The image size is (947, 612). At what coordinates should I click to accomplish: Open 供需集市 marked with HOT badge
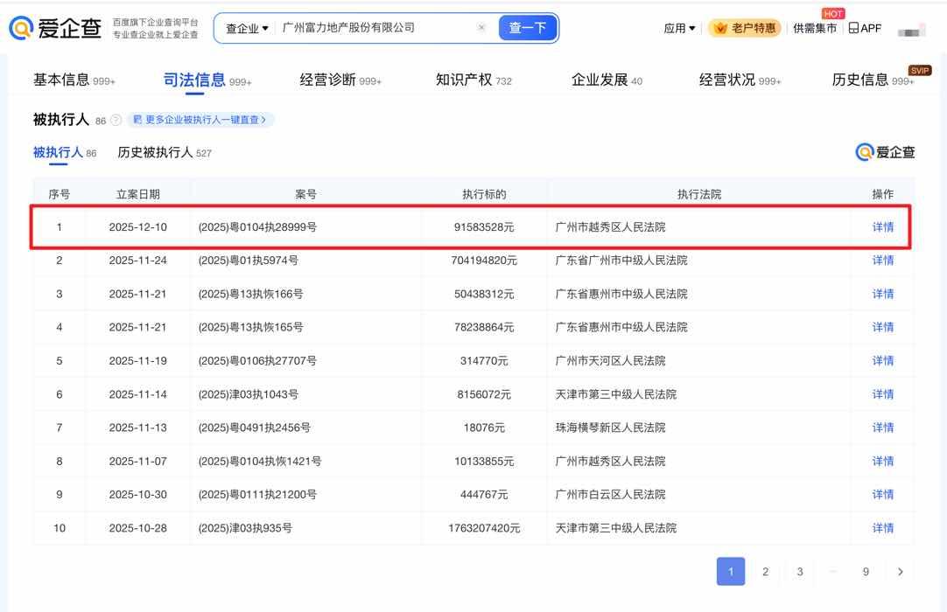(814, 27)
